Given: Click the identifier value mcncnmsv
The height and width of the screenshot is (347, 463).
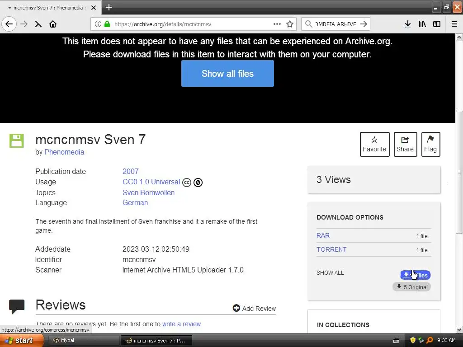Looking at the screenshot, I should pos(139,260).
